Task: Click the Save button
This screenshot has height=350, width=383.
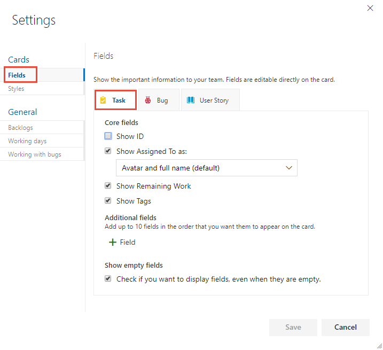Action: tap(293, 327)
